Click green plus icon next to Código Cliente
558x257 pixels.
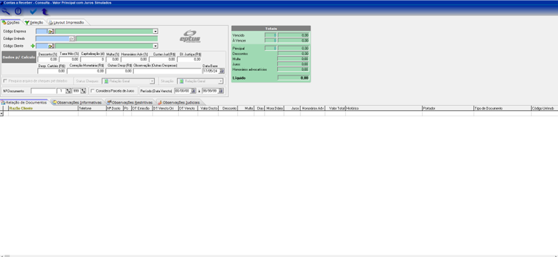click(x=33, y=46)
